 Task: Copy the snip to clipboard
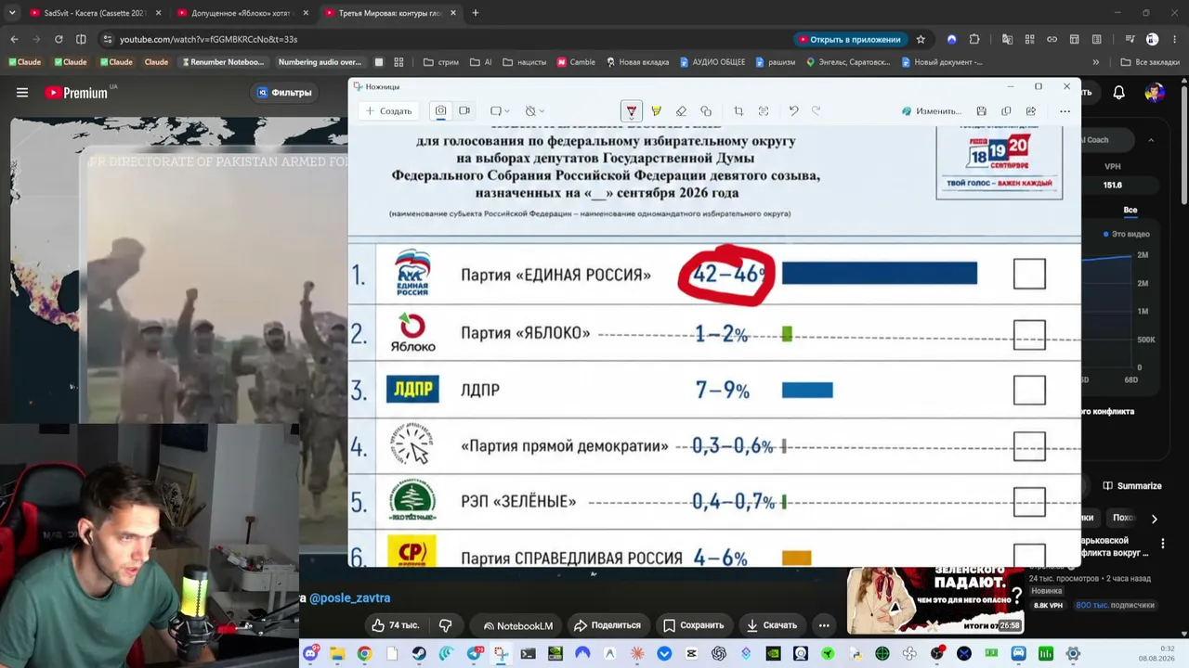click(1006, 111)
